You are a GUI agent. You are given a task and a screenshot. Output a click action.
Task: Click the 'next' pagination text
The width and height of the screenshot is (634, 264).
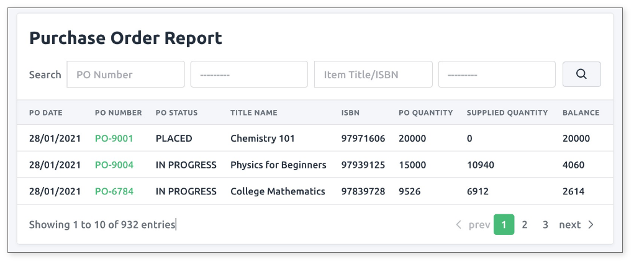[x=569, y=225]
